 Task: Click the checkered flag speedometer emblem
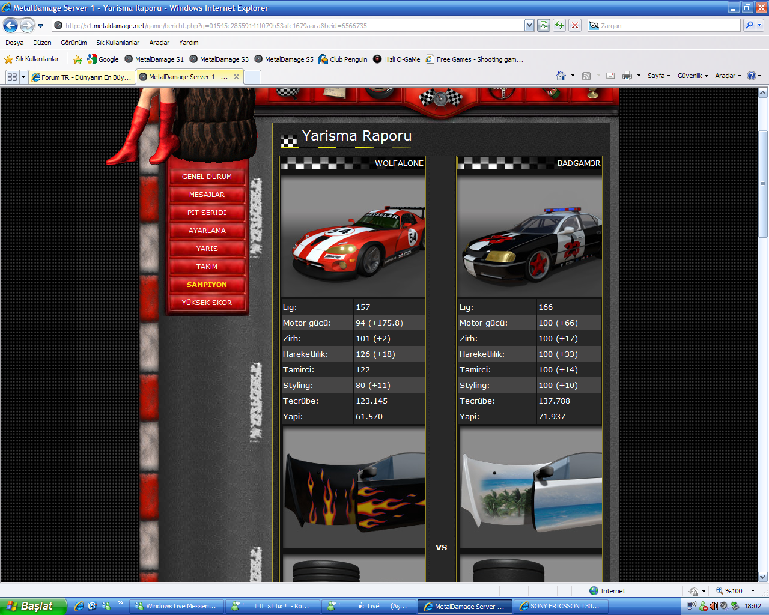pos(440,97)
